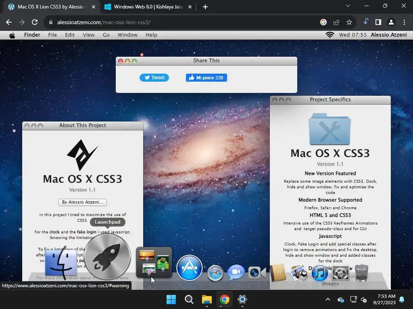Click the Apple logo menu
This screenshot has width=413, height=309.
[12, 35]
